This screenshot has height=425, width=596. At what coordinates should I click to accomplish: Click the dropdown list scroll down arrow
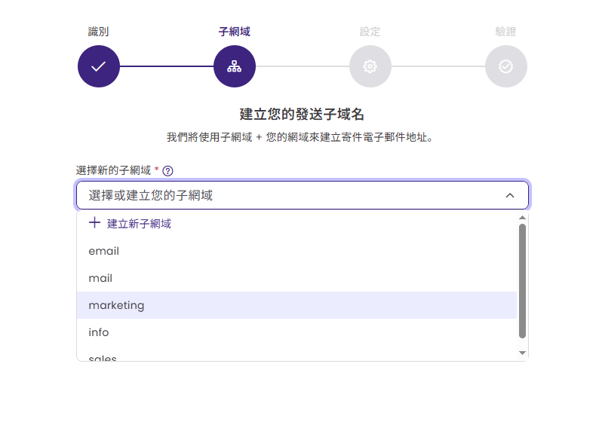pyautogui.click(x=522, y=353)
